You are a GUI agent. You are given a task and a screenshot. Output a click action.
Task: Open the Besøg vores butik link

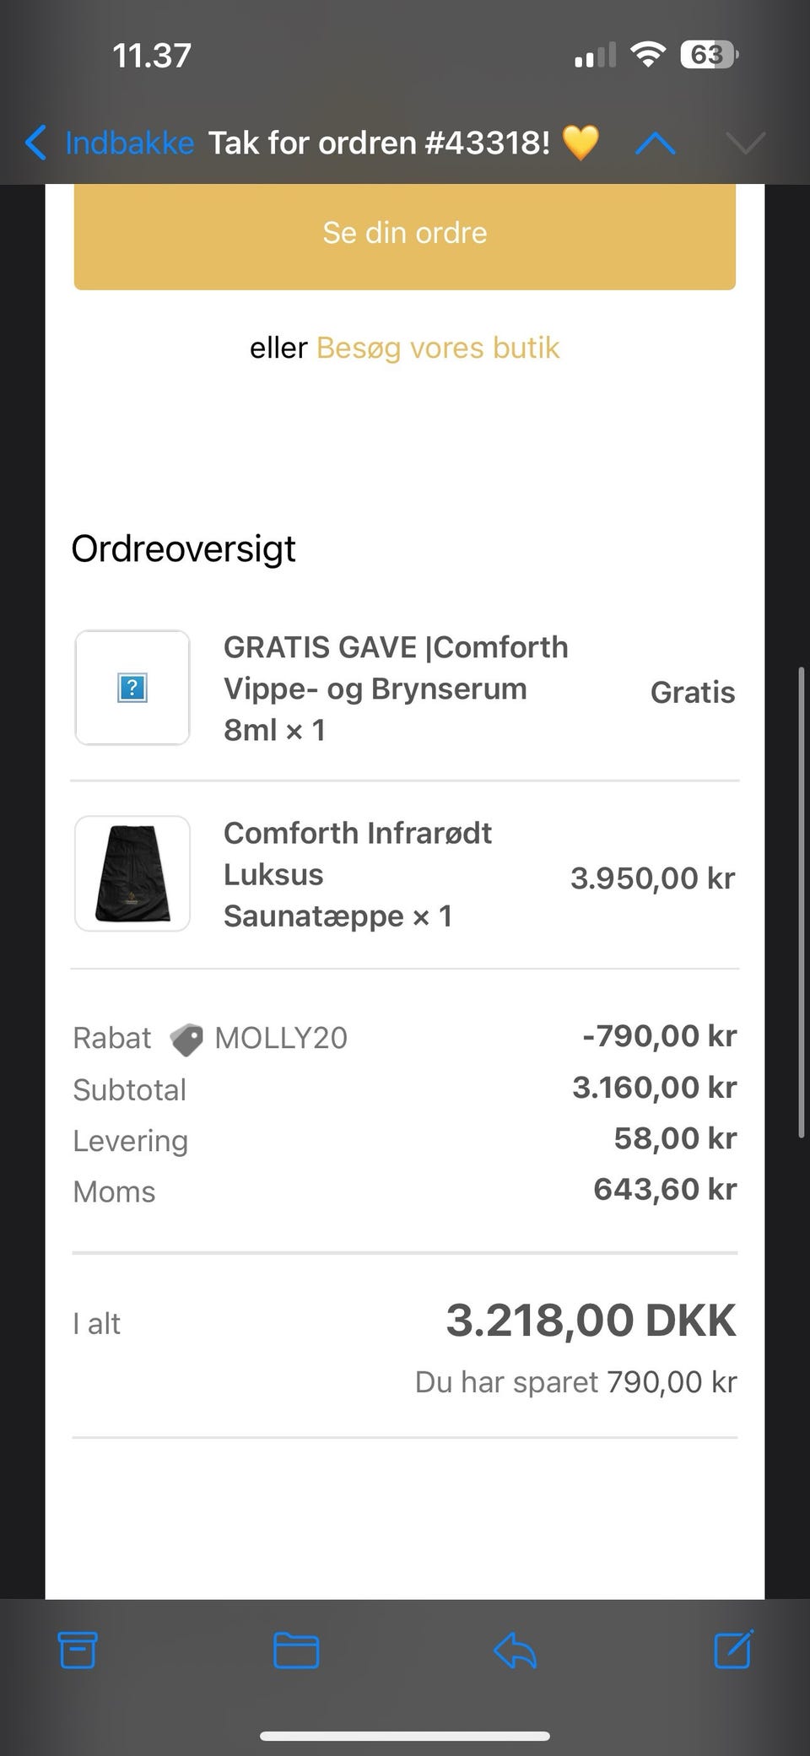click(x=438, y=348)
